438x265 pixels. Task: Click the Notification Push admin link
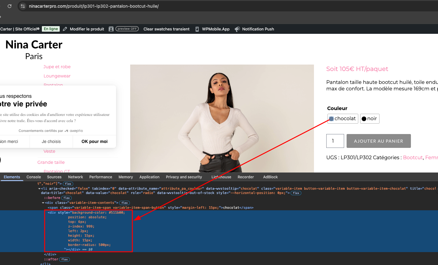258,29
